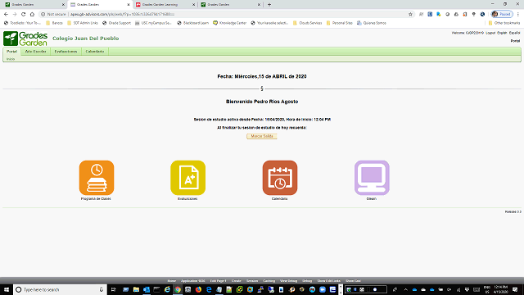Click View Debug in the developer toolbar

[288, 281]
